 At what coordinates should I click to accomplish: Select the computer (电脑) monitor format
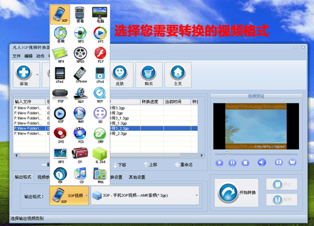100,14
